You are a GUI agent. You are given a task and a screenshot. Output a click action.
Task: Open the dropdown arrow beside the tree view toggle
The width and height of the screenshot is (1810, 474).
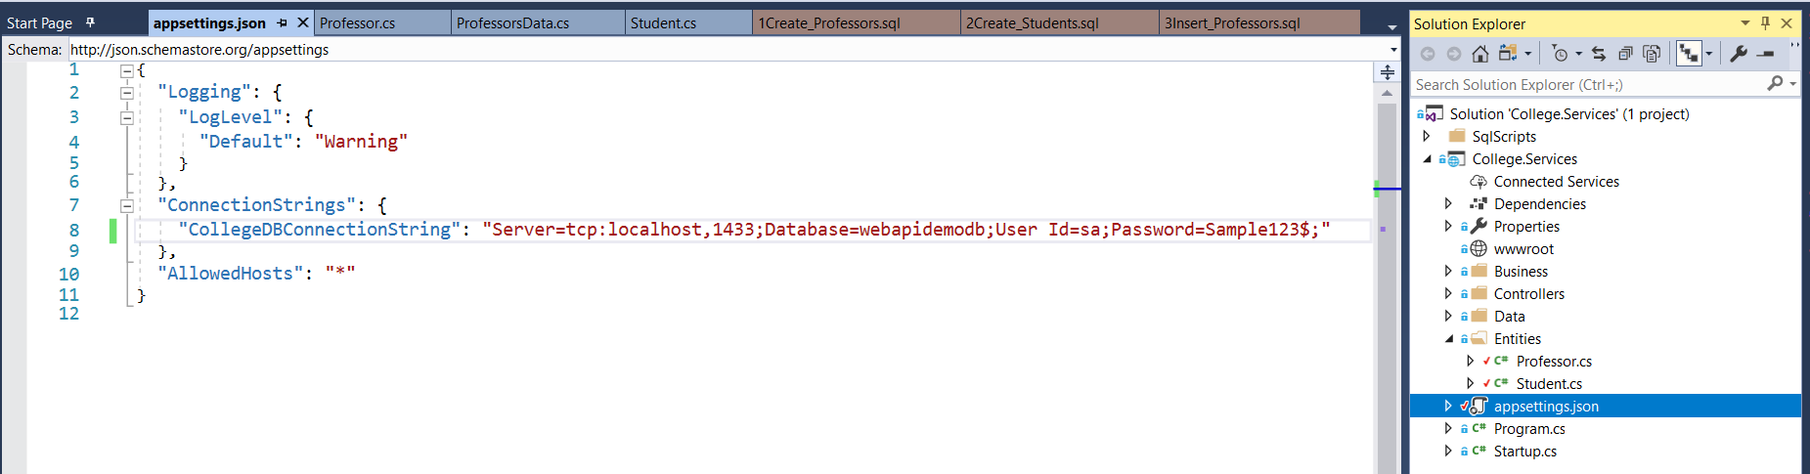1708,55
